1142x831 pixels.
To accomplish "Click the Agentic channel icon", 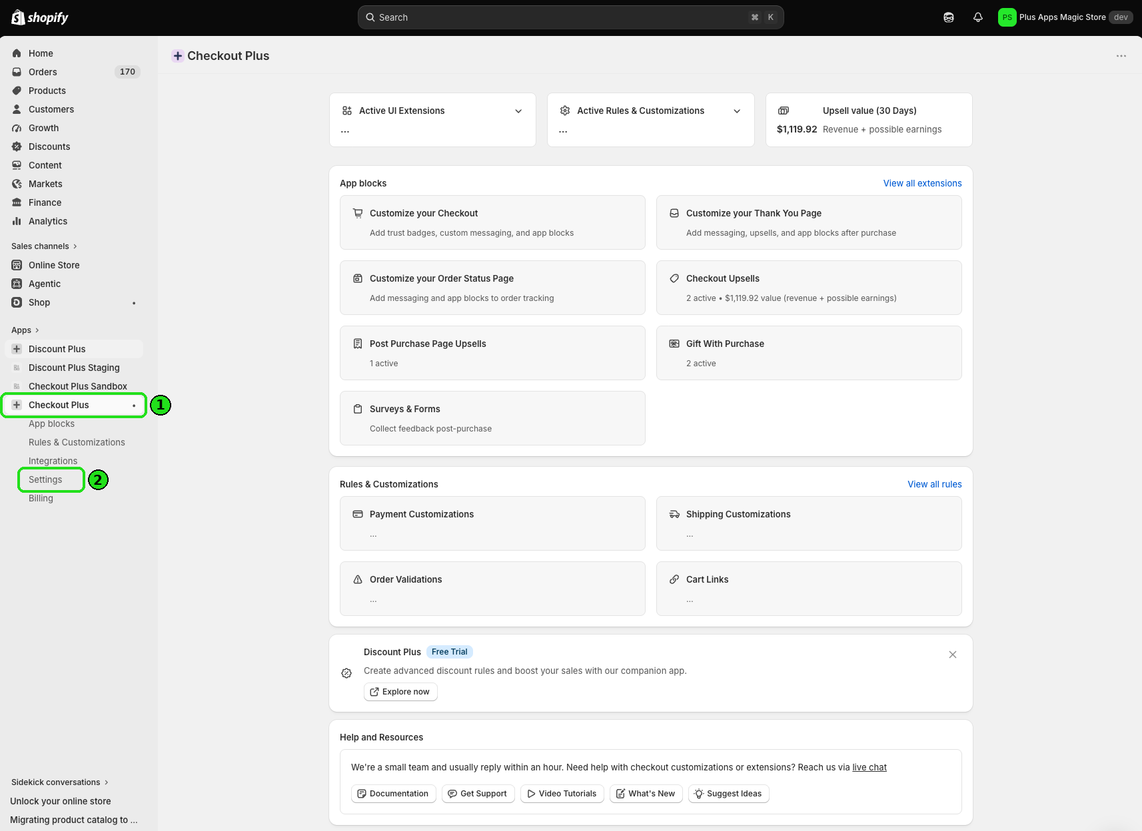I will [x=17, y=284].
